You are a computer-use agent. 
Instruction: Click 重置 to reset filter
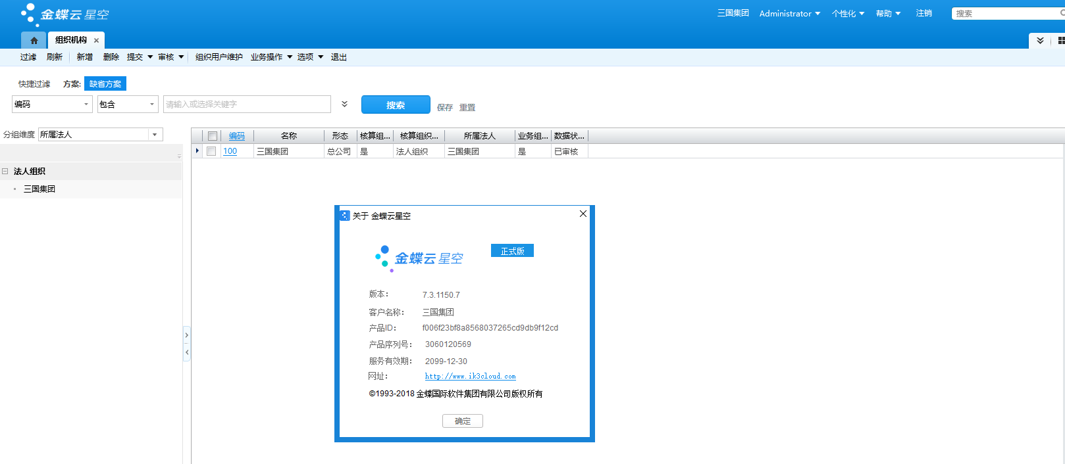(467, 107)
